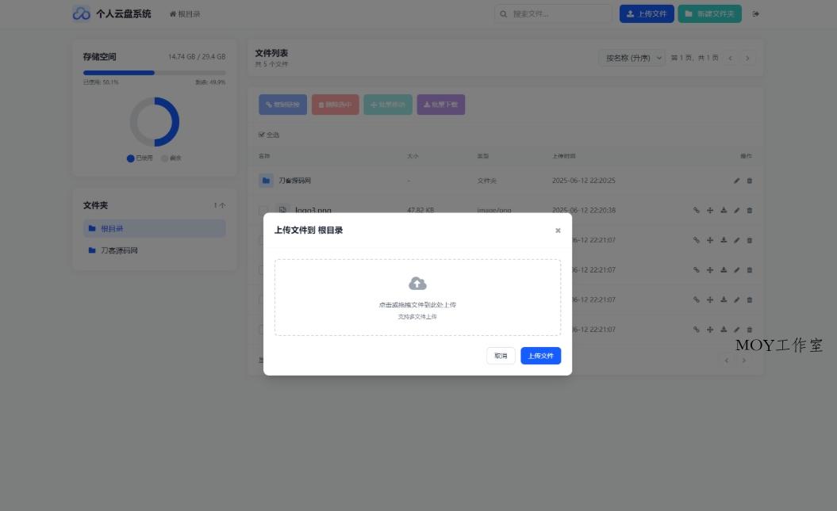Click the download icon for logo3.png

pos(723,210)
